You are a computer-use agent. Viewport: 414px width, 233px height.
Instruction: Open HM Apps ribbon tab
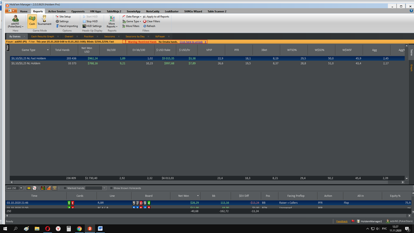[x=96, y=11]
